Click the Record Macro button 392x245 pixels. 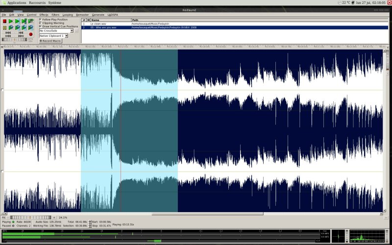click(50, 41)
